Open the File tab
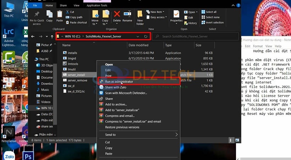291x160 pixels. tap(35, 5)
